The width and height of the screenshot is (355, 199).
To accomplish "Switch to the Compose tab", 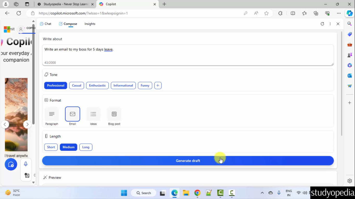I will (68, 24).
